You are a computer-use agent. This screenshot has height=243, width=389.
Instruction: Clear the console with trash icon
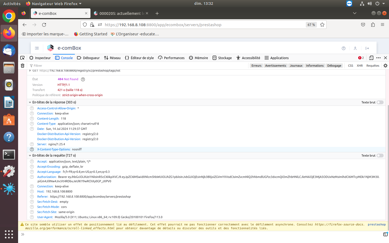pos(23,66)
